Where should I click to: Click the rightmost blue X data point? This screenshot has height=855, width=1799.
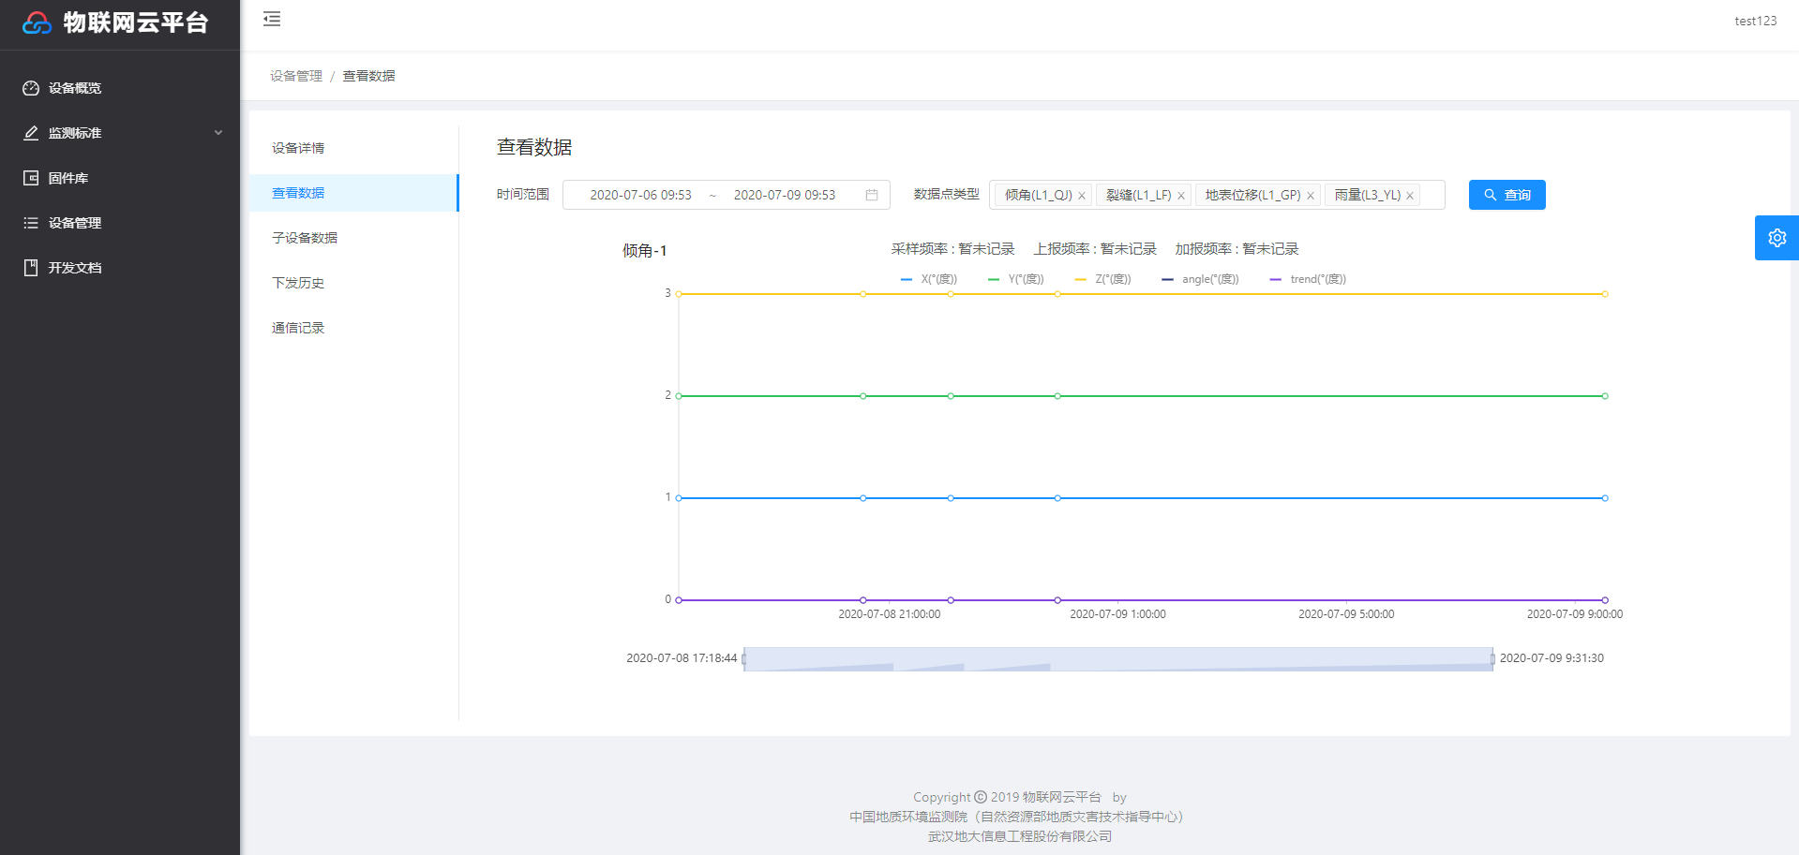click(1605, 498)
